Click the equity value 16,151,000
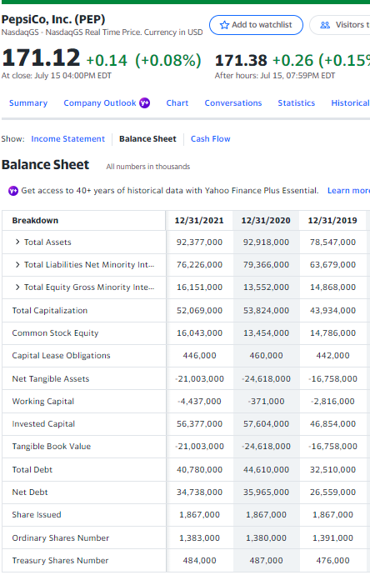Image resolution: width=370 pixels, height=580 pixels. coord(199,287)
